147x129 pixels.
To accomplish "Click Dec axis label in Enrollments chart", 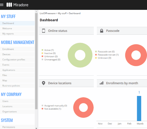I will pos(110,124).
